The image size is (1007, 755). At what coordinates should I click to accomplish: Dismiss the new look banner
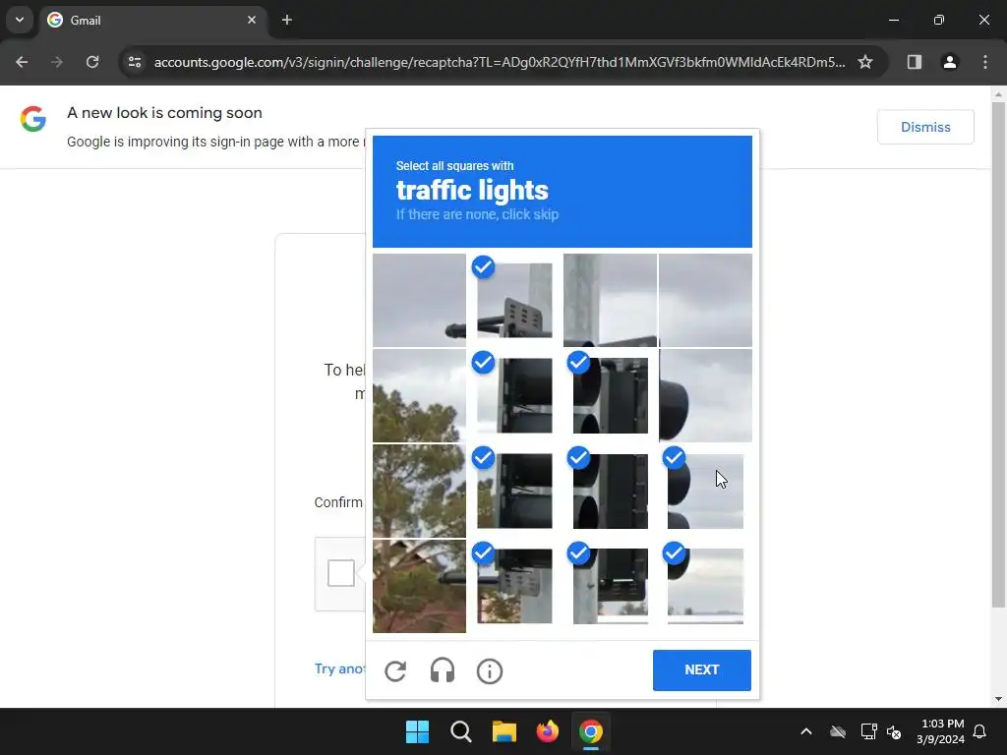pyautogui.click(x=925, y=127)
